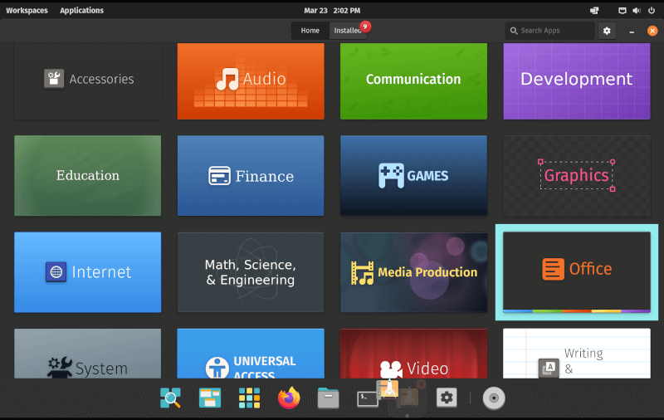This screenshot has height=420, width=664.
Task: Switch to the Home tab
Action: [x=310, y=31]
